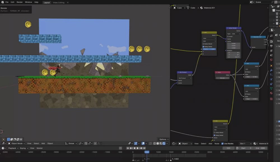
Task: Play the animation forward
Action: (137, 148)
